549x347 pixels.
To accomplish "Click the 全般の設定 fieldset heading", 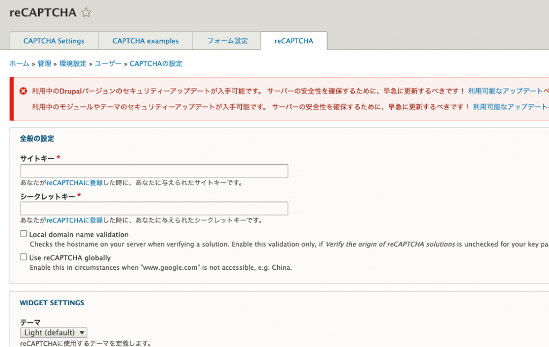I will pyautogui.click(x=37, y=139).
